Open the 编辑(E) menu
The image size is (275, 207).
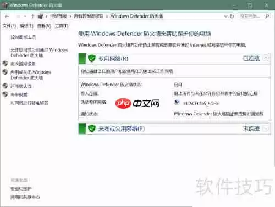click(26, 26)
